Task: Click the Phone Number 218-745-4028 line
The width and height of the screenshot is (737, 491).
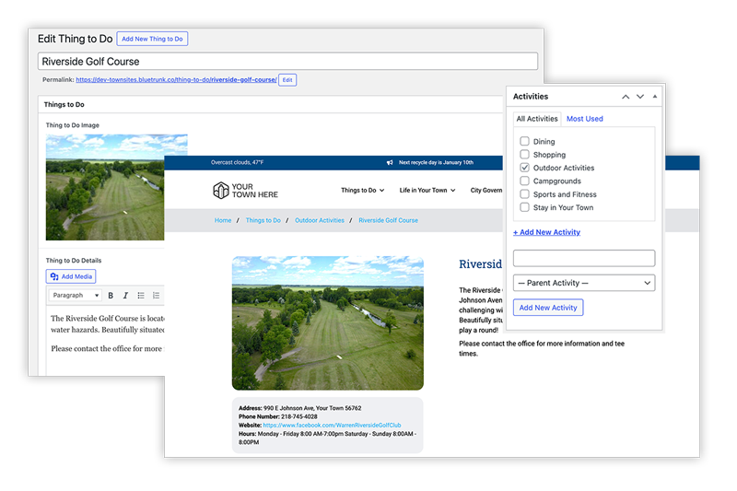Action: pos(278,416)
